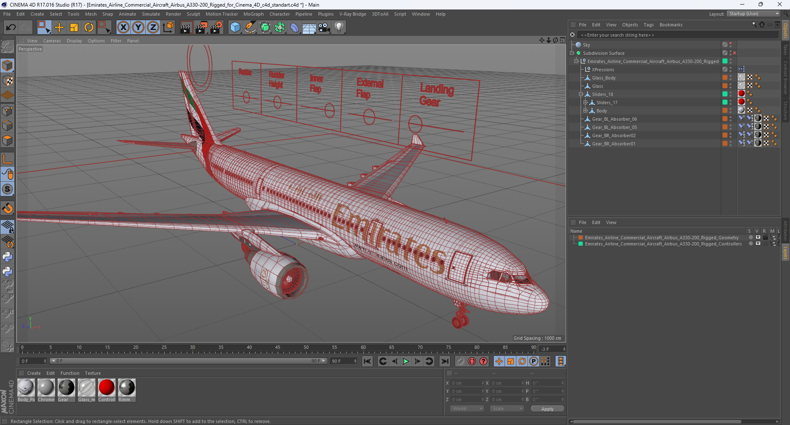Viewport: 790px width, 425px height.
Task: Select the Body_Pa material swatch
Action: pyautogui.click(x=26, y=390)
